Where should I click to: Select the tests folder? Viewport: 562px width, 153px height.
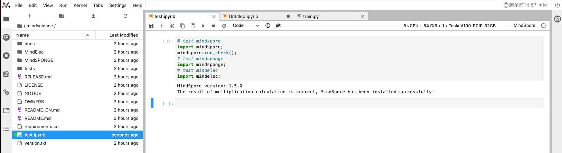pos(77,68)
